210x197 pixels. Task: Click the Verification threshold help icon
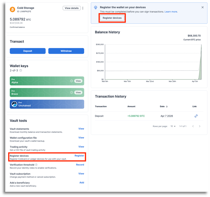pos(36,165)
